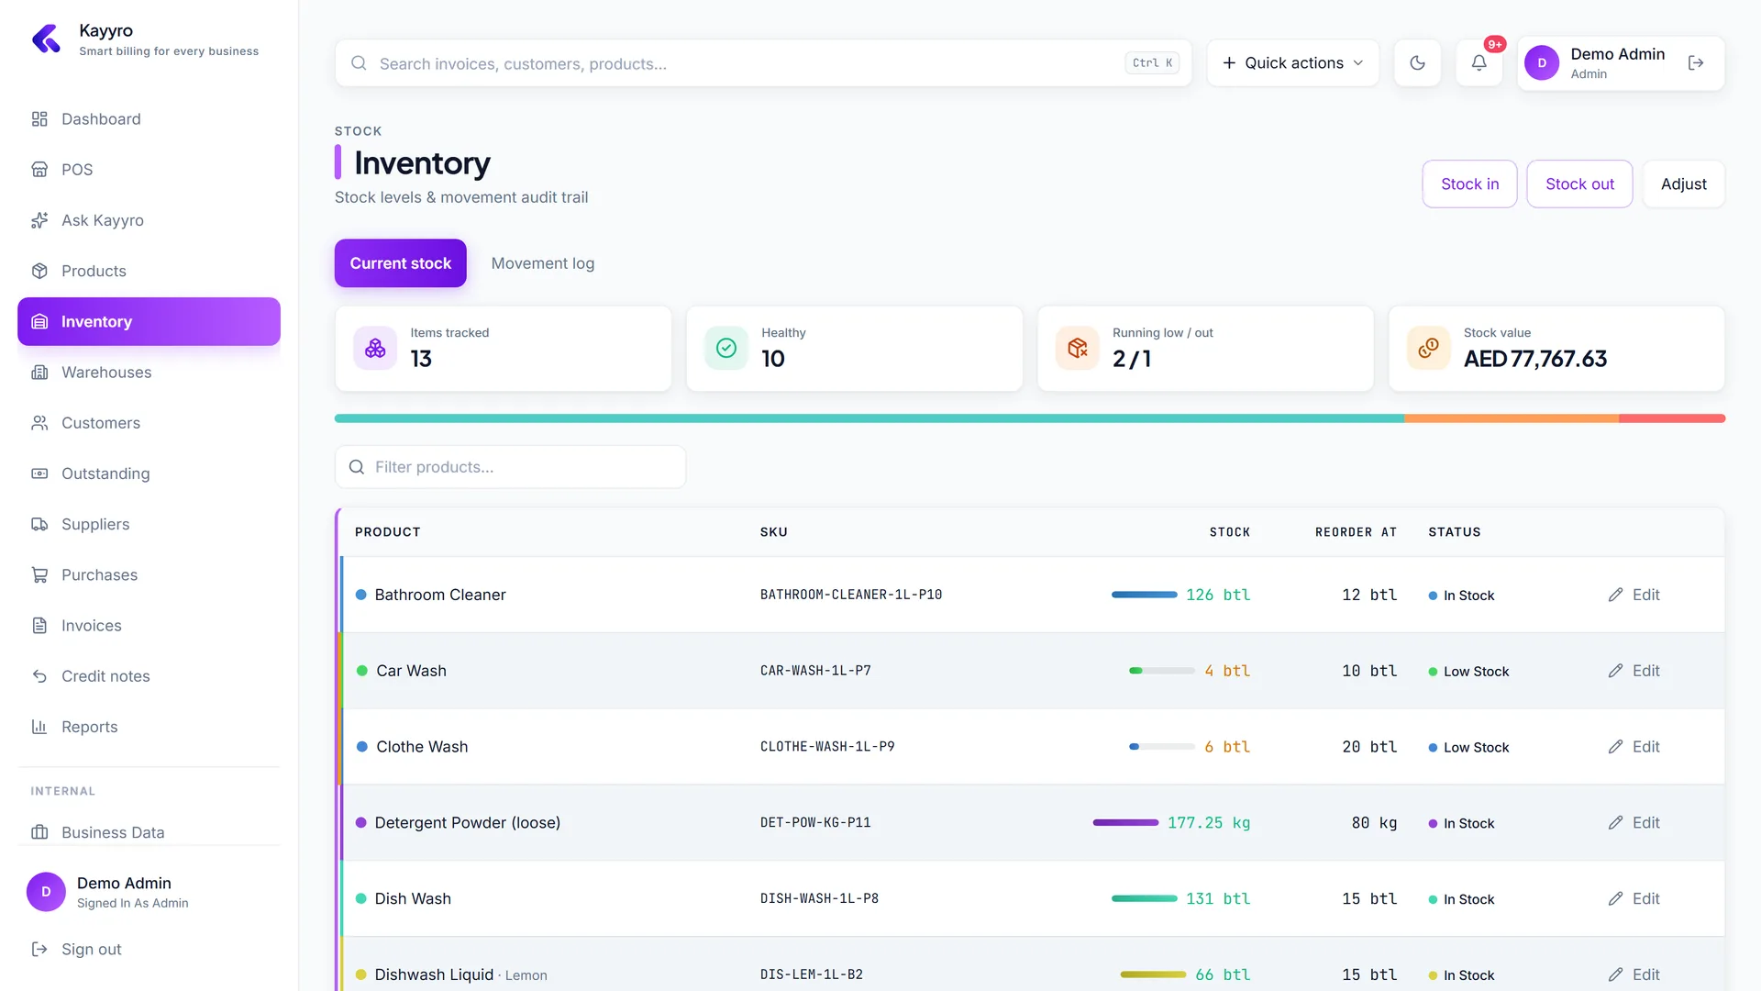Click the Bathroom Cleaner product name
1761x991 pixels.
pyautogui.click(x=440, y=595)
